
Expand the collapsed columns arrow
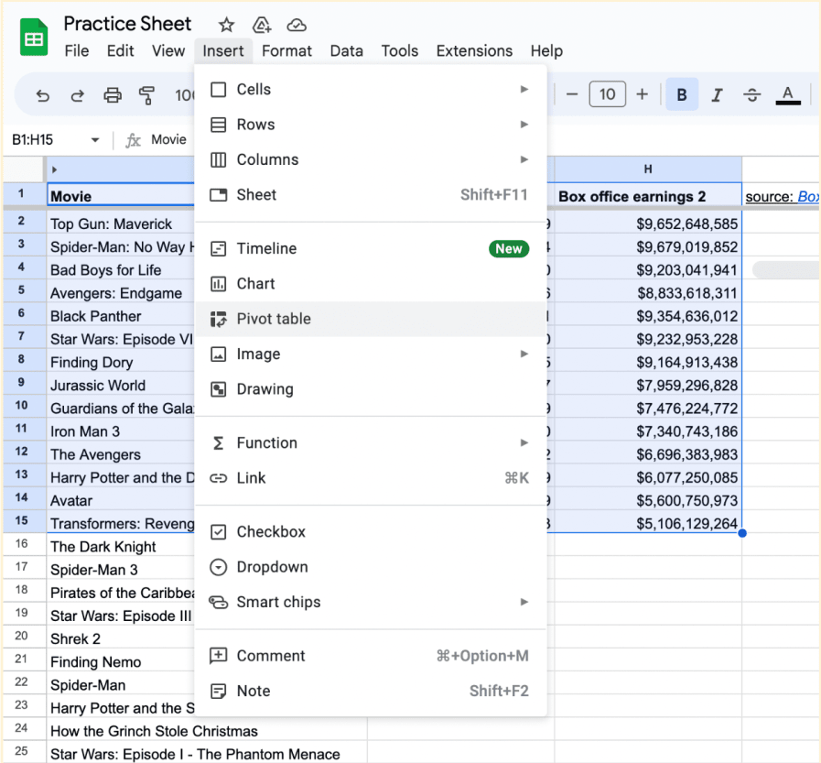point(54,169)
